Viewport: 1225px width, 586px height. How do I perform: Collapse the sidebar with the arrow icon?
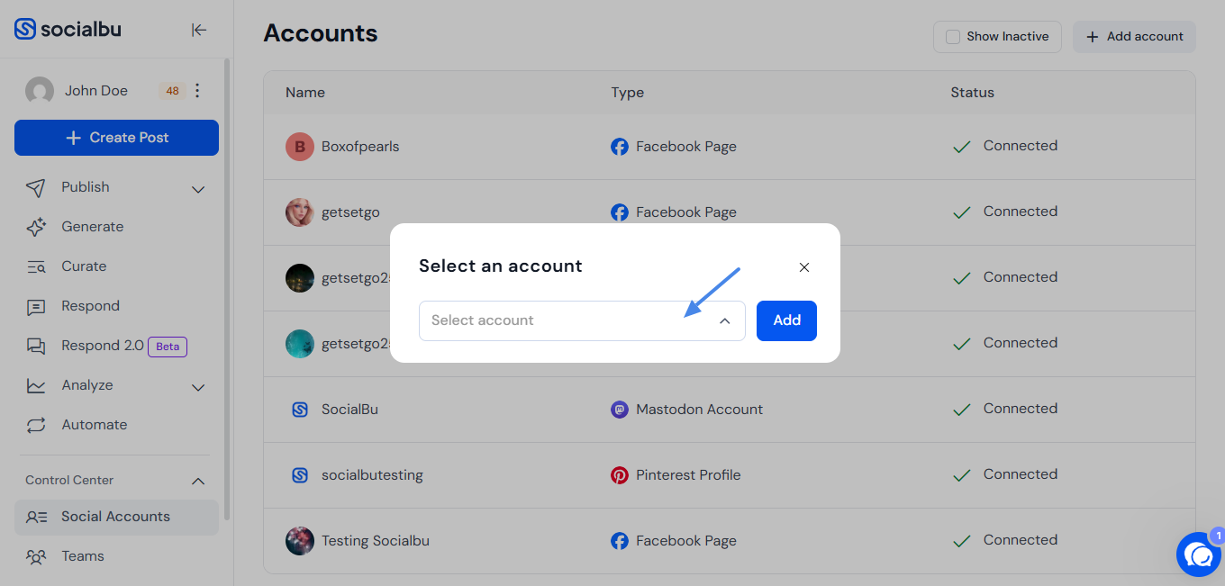pyautogui.click(x=199, y=30)
